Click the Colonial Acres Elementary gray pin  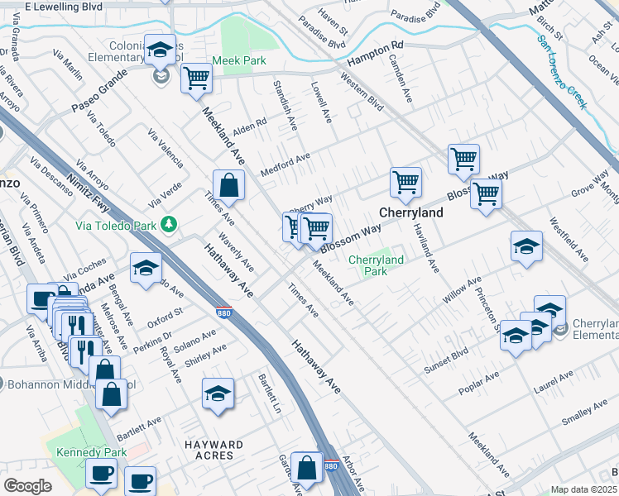pos(161,78)
